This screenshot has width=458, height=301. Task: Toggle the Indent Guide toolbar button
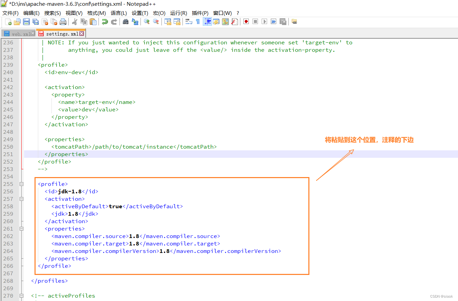pos(207,22)
